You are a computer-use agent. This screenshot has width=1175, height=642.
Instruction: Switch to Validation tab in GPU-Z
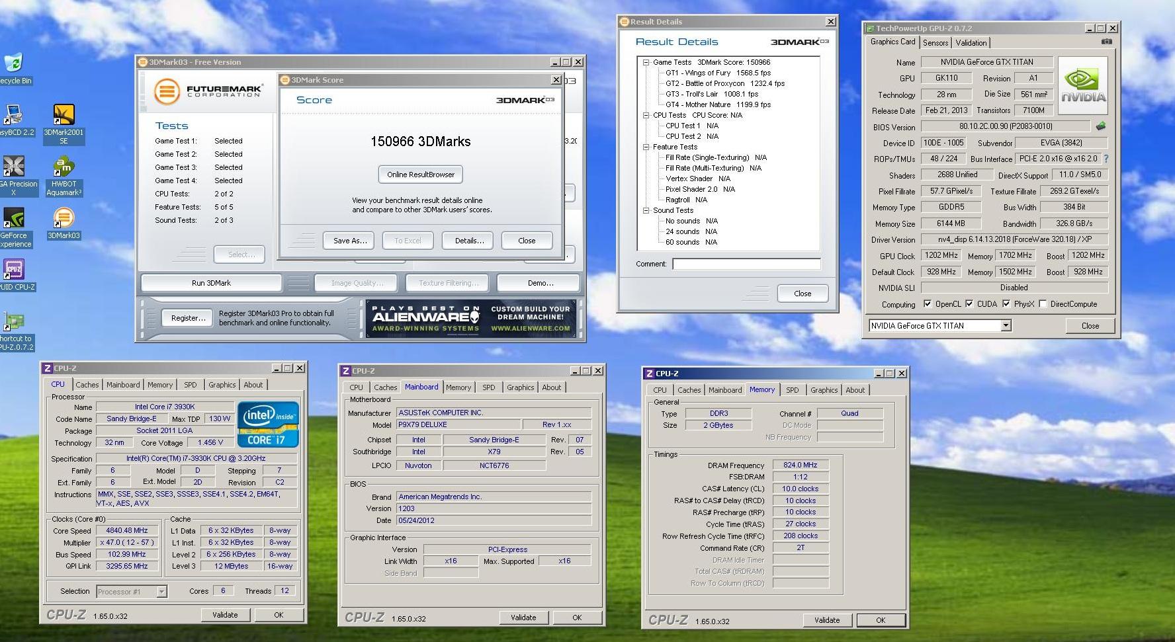click(x=971, y=42)
